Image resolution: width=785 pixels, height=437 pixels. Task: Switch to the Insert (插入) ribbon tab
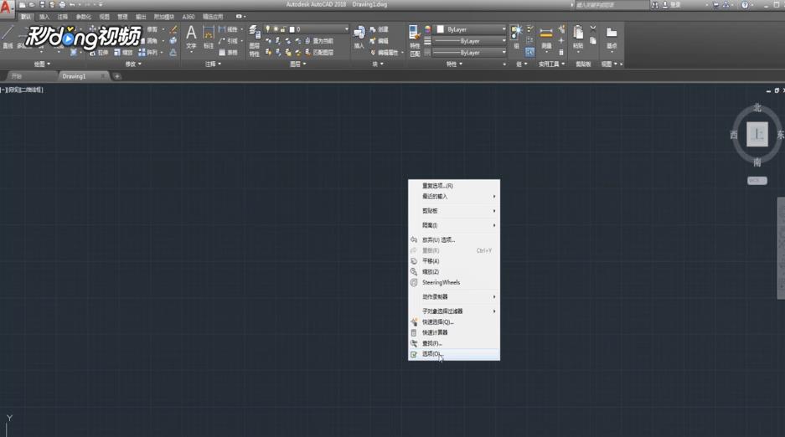click(x=44, y=17)
